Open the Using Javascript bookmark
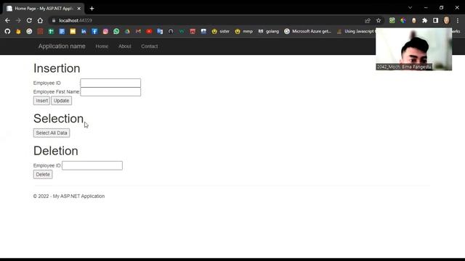465x261 pixels. pyautogui.click(x=355, y=31)
